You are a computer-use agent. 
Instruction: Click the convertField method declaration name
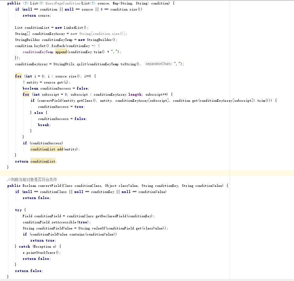tap(50, 186)
